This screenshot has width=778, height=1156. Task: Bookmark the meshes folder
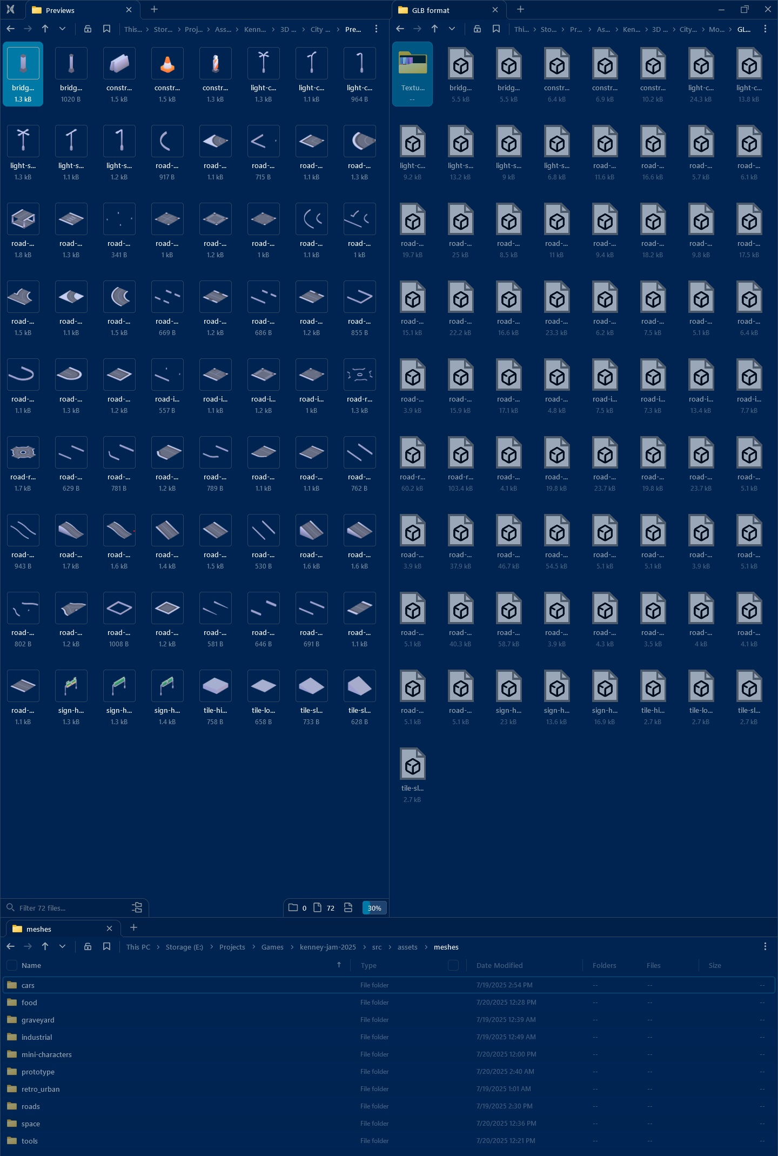coord(106,946)
